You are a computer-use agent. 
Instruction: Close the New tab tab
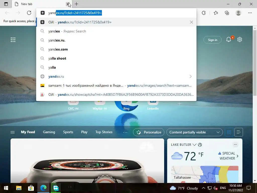(x=68, y=4)
